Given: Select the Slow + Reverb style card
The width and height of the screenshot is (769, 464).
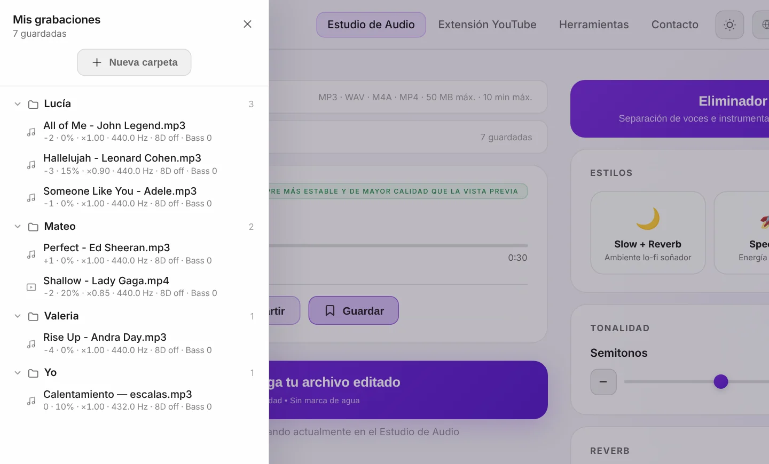Looking at the screenshot, I should [648, 233].
